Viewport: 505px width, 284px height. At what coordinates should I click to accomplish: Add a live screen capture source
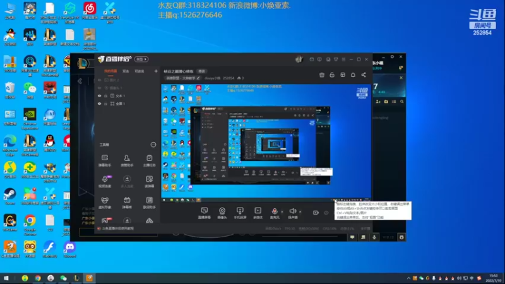point(204,213)
